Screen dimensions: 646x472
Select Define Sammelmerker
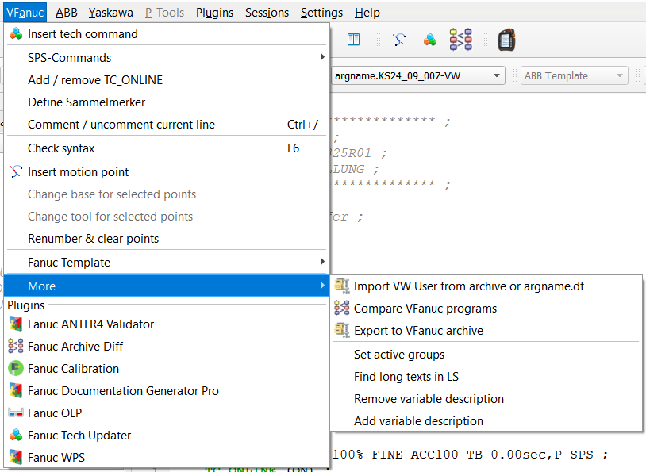[x=167, y=102]
